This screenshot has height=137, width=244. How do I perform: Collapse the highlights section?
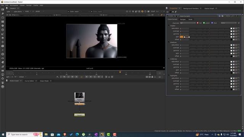tap(169, 75)
